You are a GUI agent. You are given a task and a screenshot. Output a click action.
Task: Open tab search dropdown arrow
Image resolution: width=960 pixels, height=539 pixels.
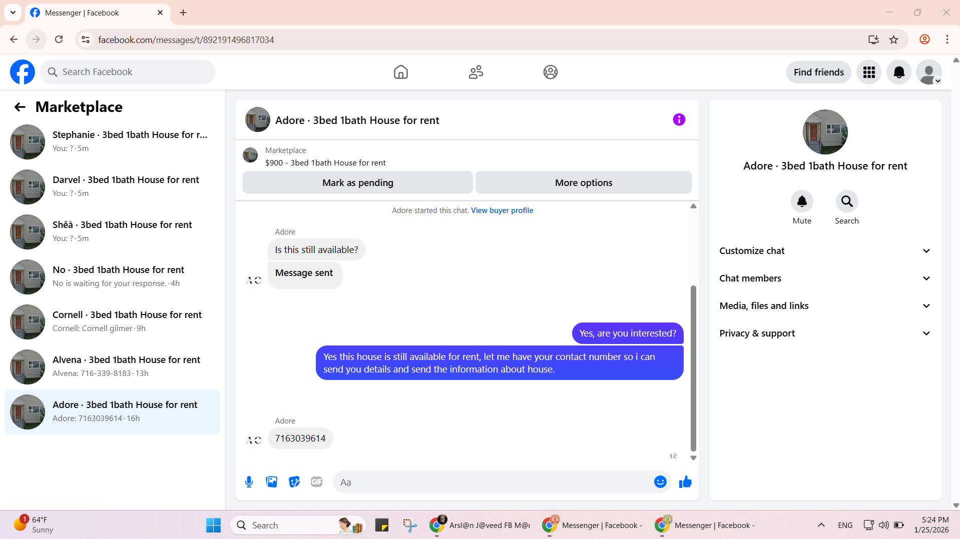(13, 12)
